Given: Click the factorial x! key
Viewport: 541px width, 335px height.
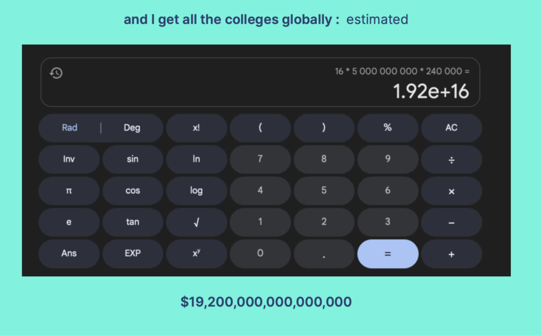Looking at the screenshot, I should pyautogui.click(x=196, y=128).
